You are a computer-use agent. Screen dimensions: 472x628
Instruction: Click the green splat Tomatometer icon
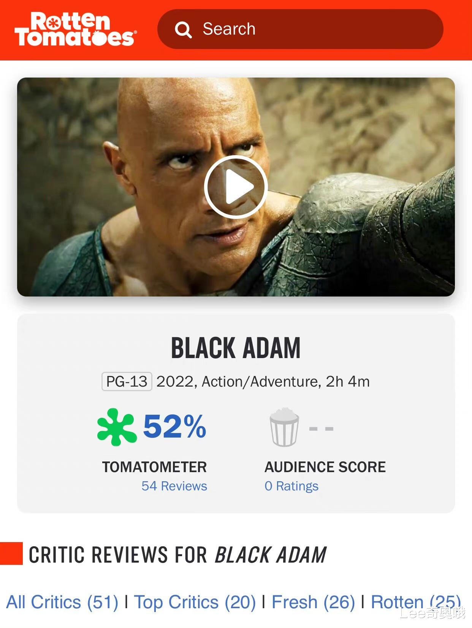pos(117,427)
